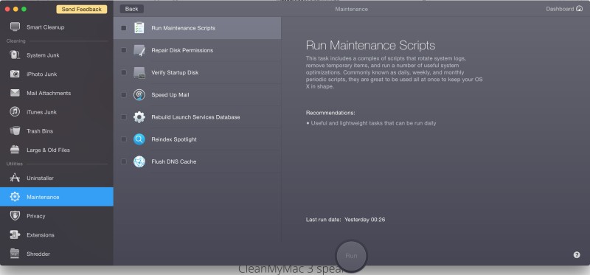The image size is (590, 275).
Task: Click the Dashboard gauge icon
Action: coord(579,9)
